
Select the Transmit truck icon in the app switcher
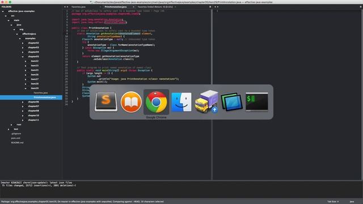[x=206, y=102]
